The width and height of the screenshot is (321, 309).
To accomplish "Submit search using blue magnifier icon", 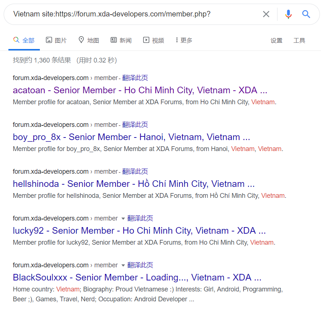I will 306,14.
